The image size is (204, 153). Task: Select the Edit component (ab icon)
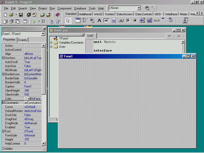(106, 20)
